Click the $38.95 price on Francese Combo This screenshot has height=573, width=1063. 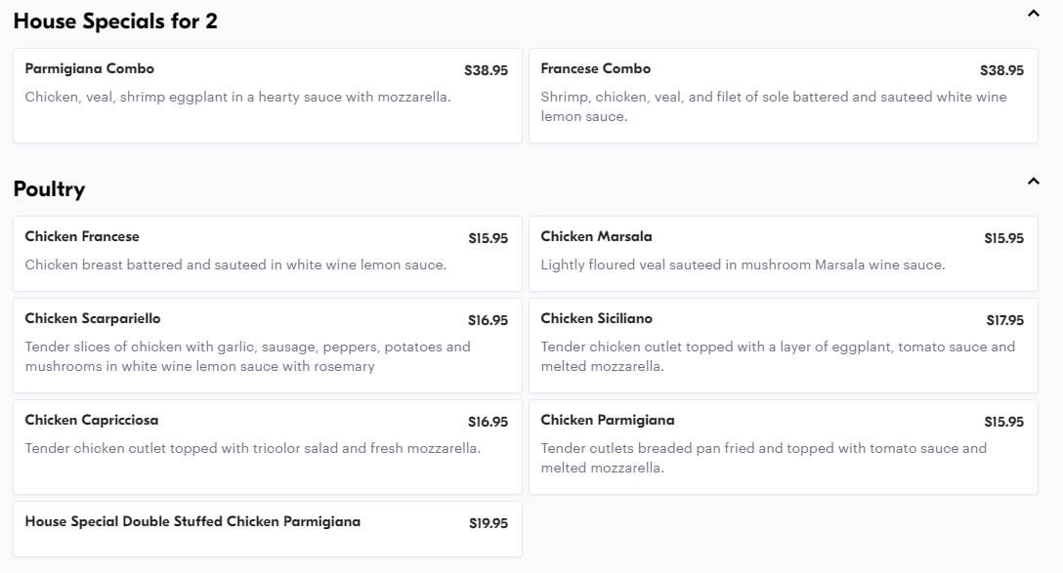[x=1002, y=70]
